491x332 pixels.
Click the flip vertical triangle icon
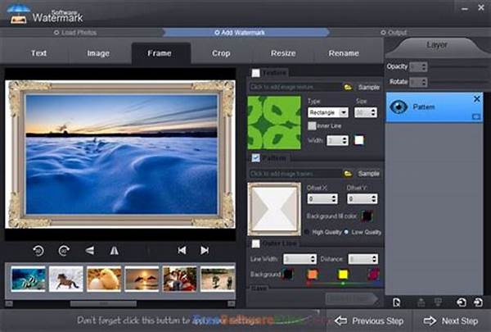pos(89,250)
